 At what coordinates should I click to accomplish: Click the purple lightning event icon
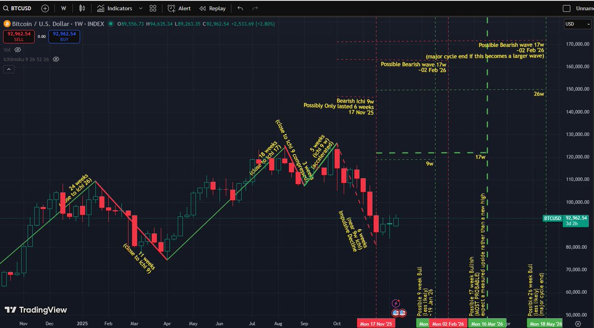pyautogui.click(x=396, y=303)
